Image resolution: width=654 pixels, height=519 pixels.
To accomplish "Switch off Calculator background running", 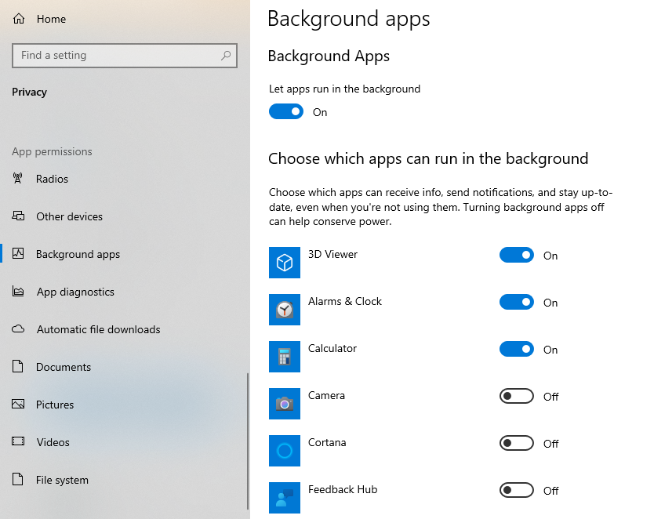I will 516,350.
